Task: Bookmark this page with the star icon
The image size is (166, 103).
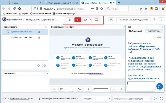Action: (x=102, y=9)
